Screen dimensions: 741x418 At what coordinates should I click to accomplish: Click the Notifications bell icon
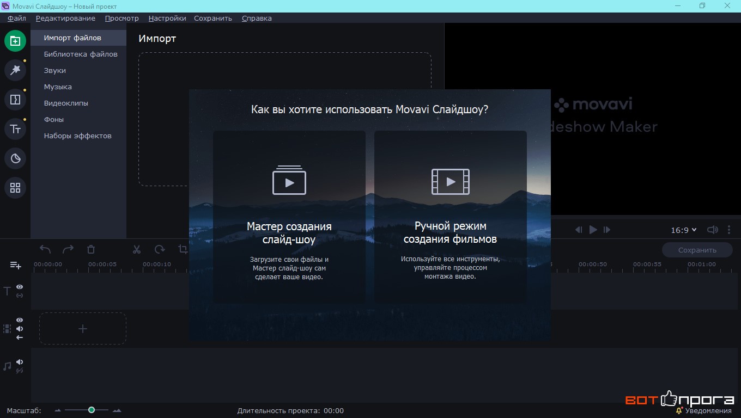tap(679, 411)
